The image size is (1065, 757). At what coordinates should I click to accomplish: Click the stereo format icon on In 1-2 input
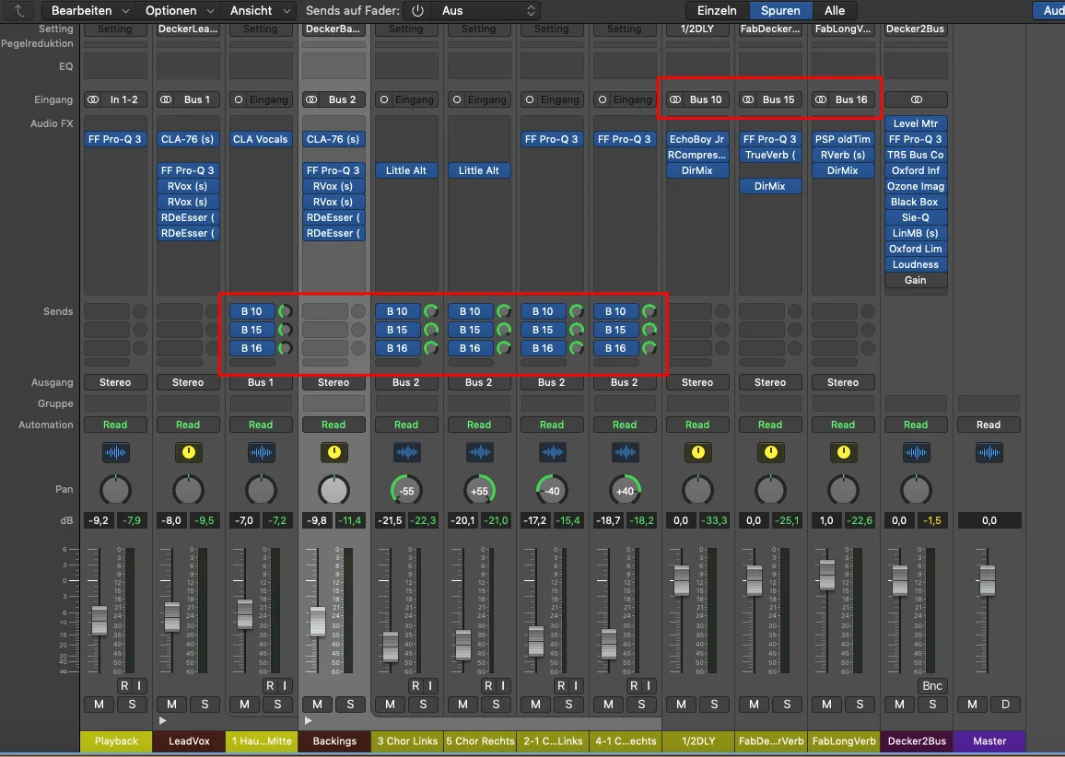[93, 99]
